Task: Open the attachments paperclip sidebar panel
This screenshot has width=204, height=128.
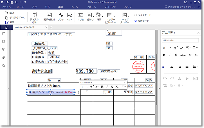Action: click(3, 58)
